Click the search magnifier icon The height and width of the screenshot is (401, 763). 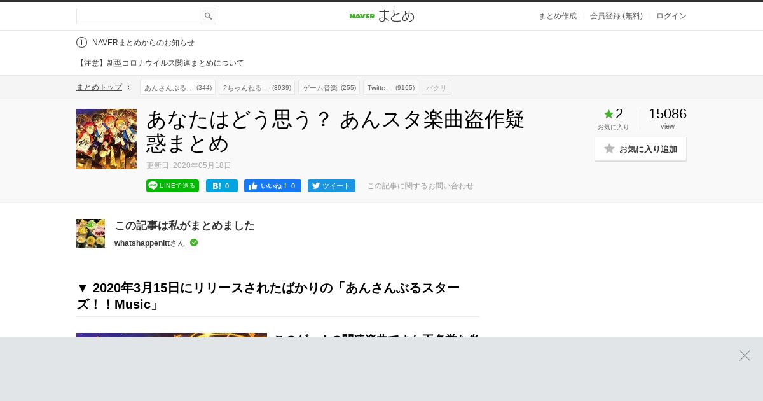click(x=208, y=16)
